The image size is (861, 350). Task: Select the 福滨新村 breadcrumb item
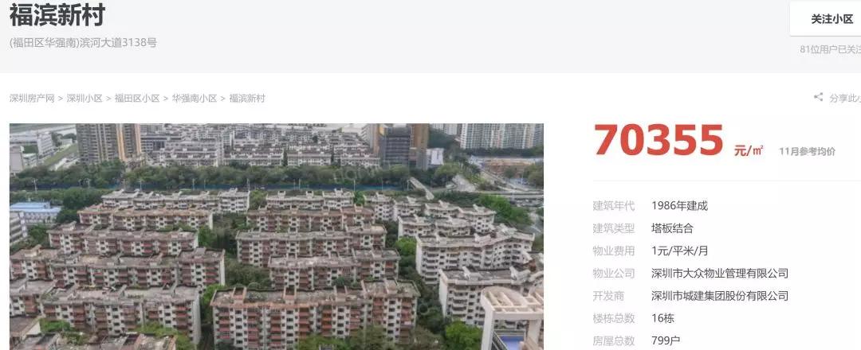pyautogui.click(x=247, y=99)
